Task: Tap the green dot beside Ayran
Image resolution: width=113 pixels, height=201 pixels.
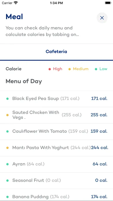Action: [x=7, y=164]
